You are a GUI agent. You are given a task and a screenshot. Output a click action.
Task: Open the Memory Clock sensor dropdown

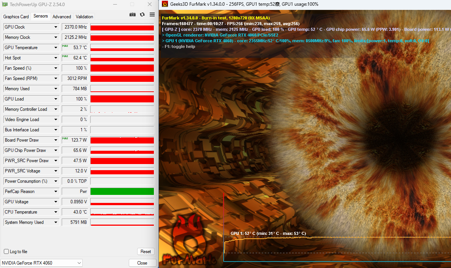(56, 37)
